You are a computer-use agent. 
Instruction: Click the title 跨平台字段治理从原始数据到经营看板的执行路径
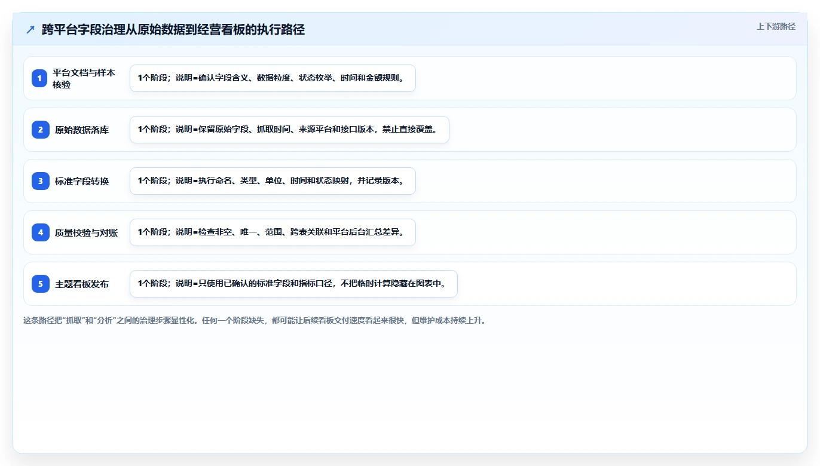click(173, 30)
